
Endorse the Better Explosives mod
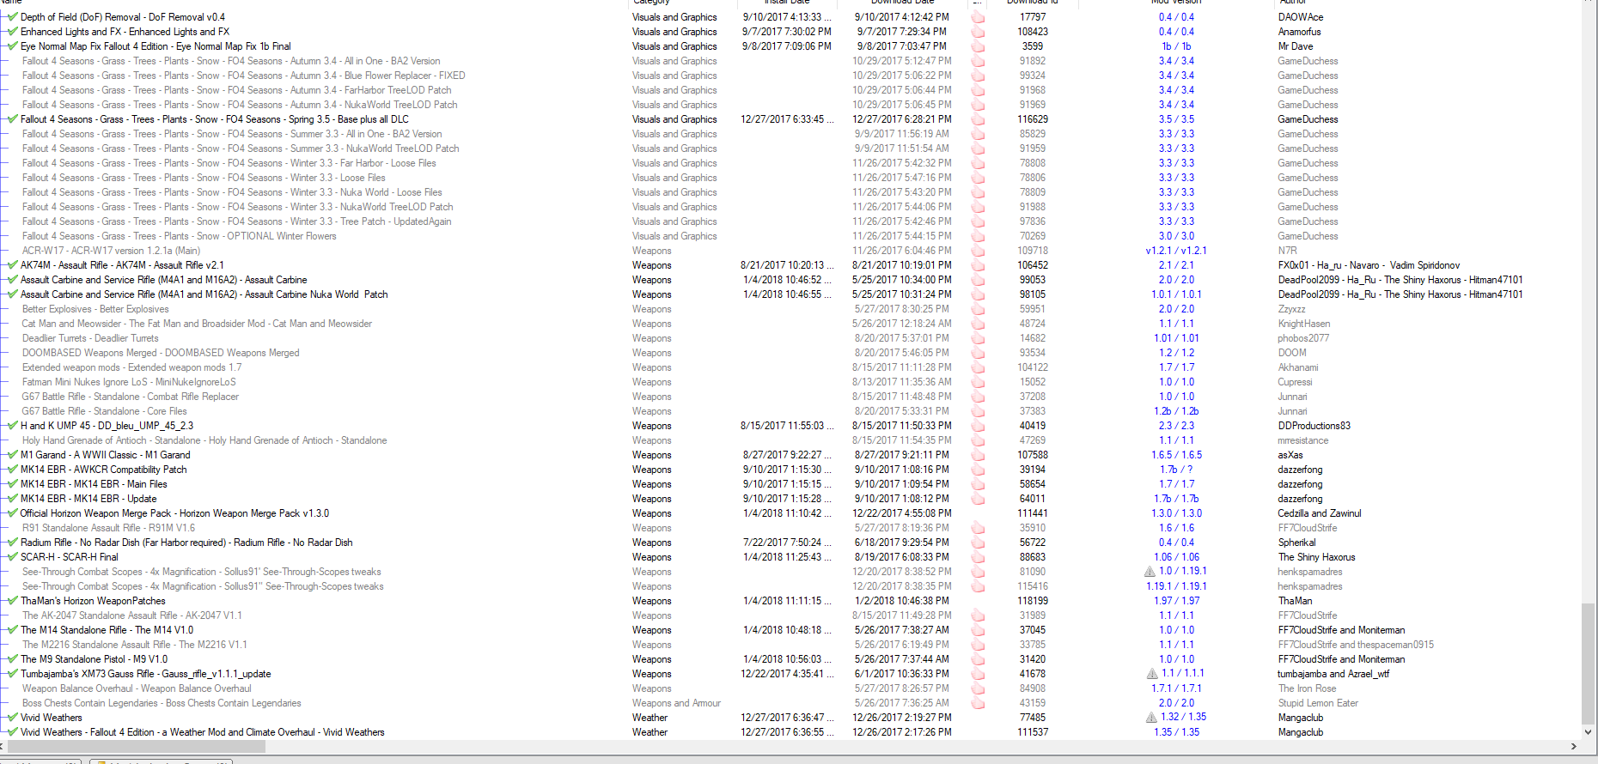pyautogui.click(x=978, y=309)
